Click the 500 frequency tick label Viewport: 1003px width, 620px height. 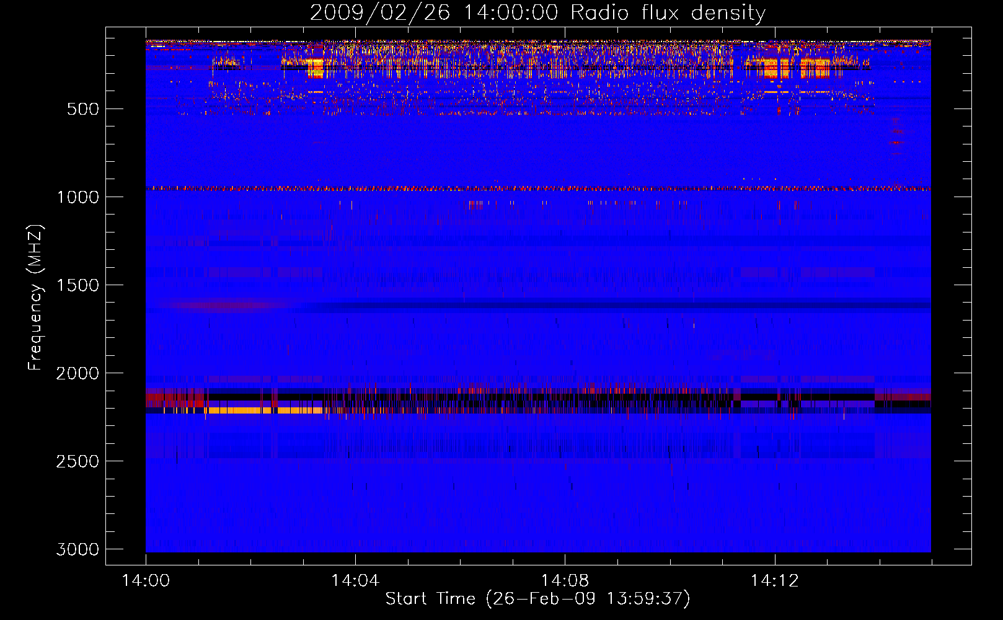pos(82,109)
